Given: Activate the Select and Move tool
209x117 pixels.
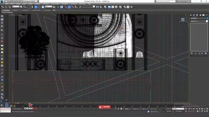Looking at the screenshot, I should 36,7.
